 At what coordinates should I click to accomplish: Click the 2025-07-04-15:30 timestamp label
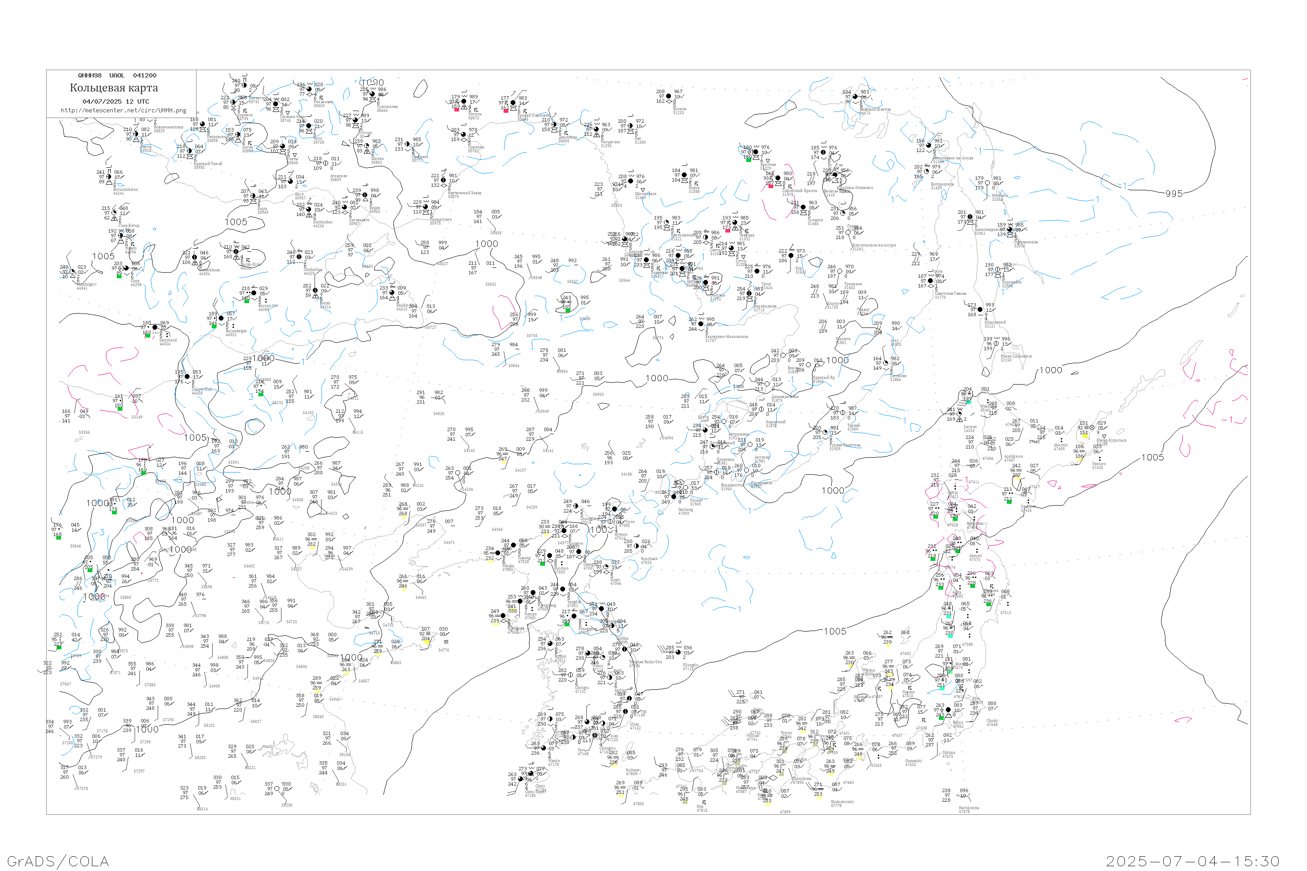point(1192,861)
